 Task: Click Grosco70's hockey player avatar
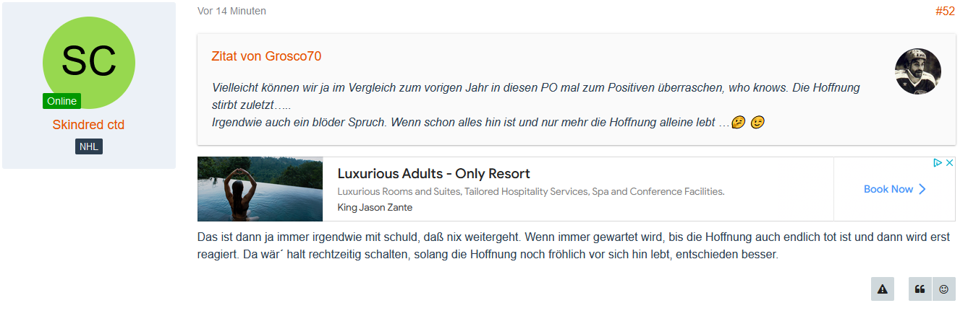tap(918, 71)
